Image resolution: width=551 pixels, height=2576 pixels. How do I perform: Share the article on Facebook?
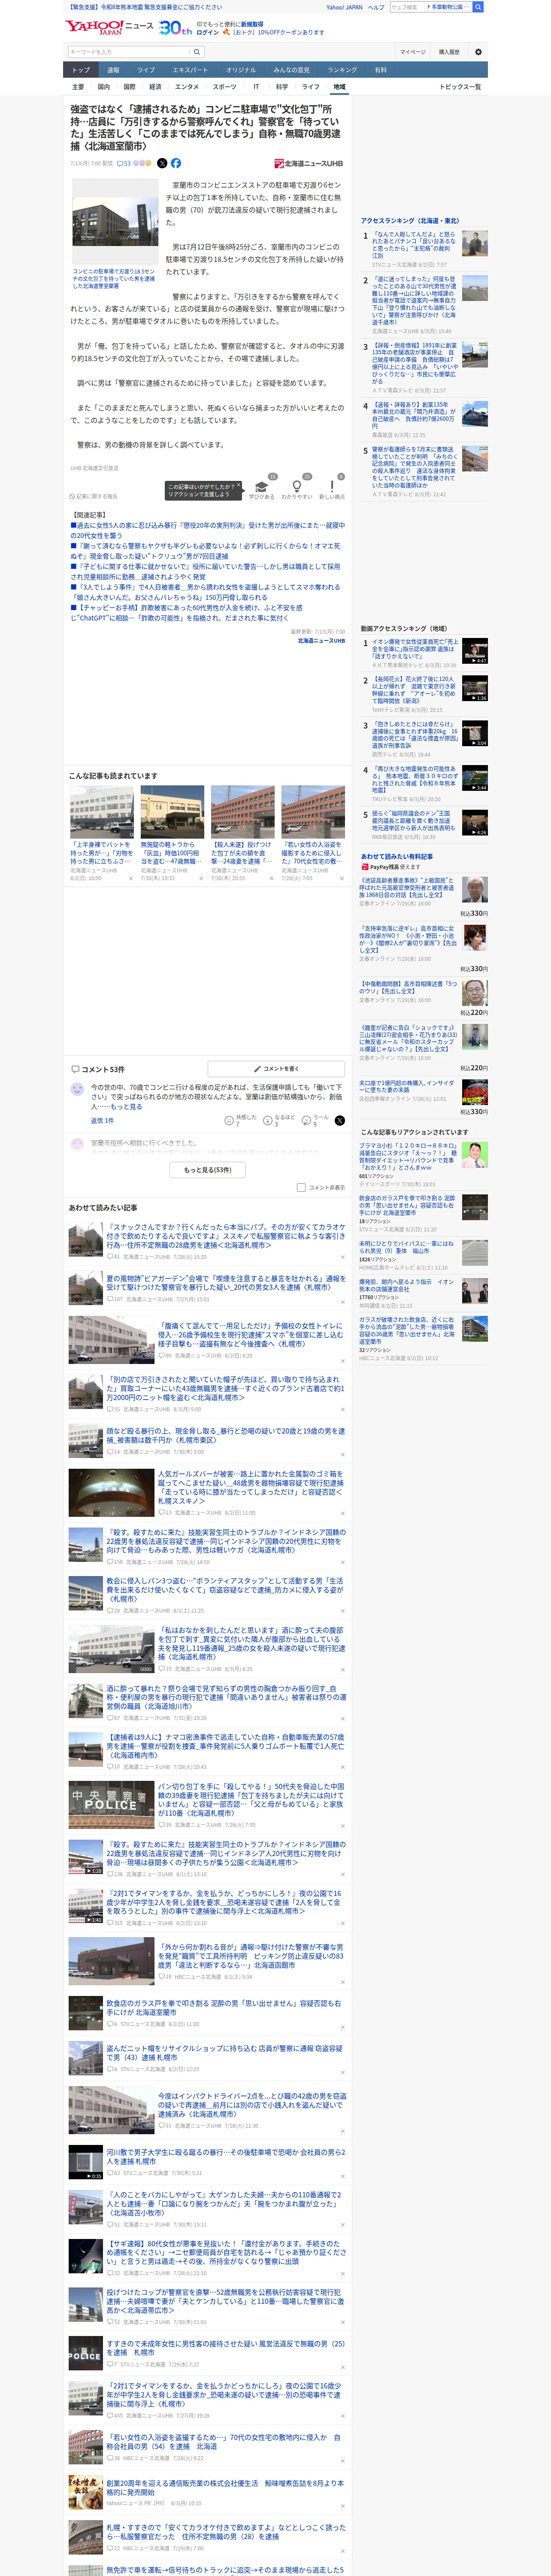176,163
